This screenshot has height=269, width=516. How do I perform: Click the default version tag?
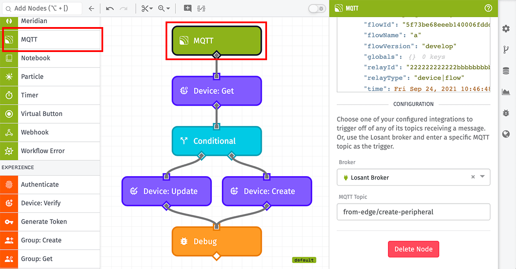pyautogui.click(x=304, y=260)
